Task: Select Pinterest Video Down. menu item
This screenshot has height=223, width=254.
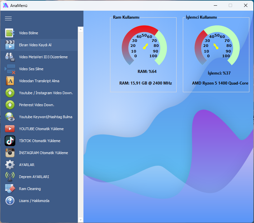Action: (x=37, y=105)
